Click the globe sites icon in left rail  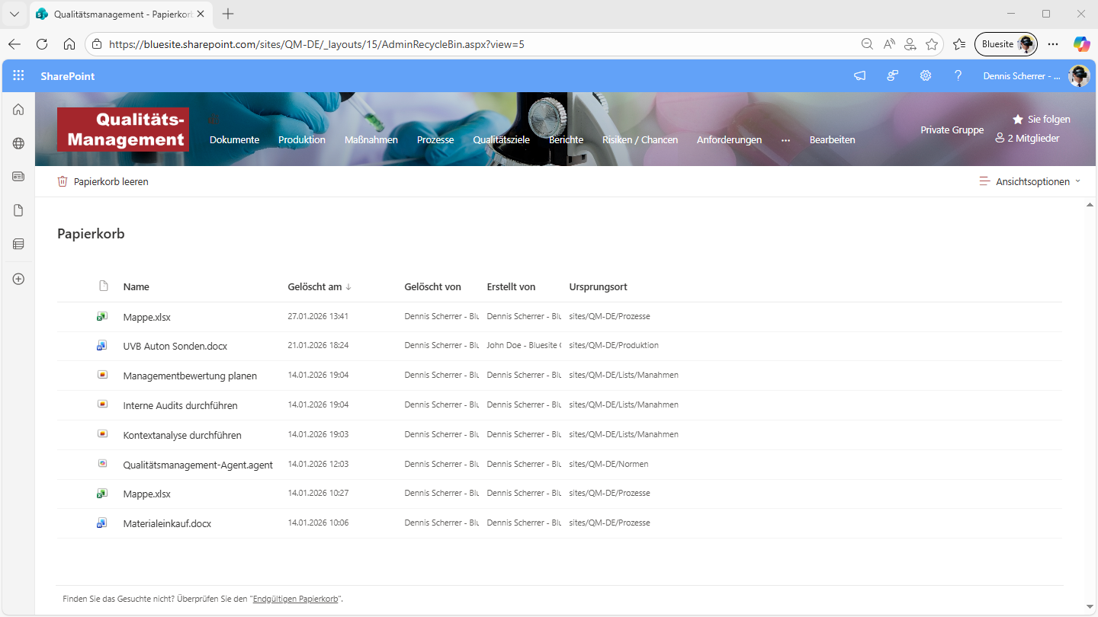18,143
